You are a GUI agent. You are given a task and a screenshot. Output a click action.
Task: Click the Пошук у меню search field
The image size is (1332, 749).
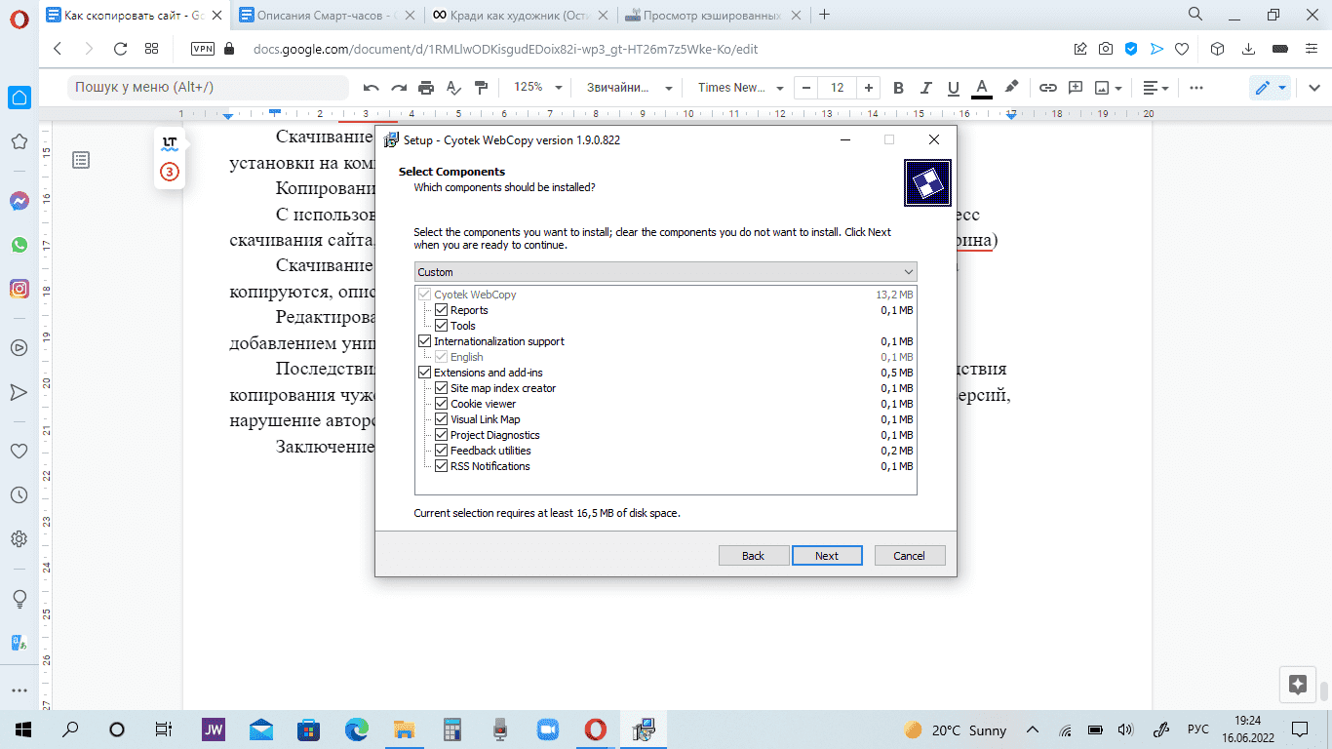[x=207, y=88]
